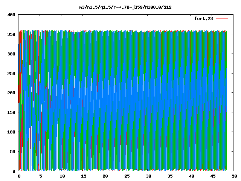Click the y-axis label 250

point(11,74)
